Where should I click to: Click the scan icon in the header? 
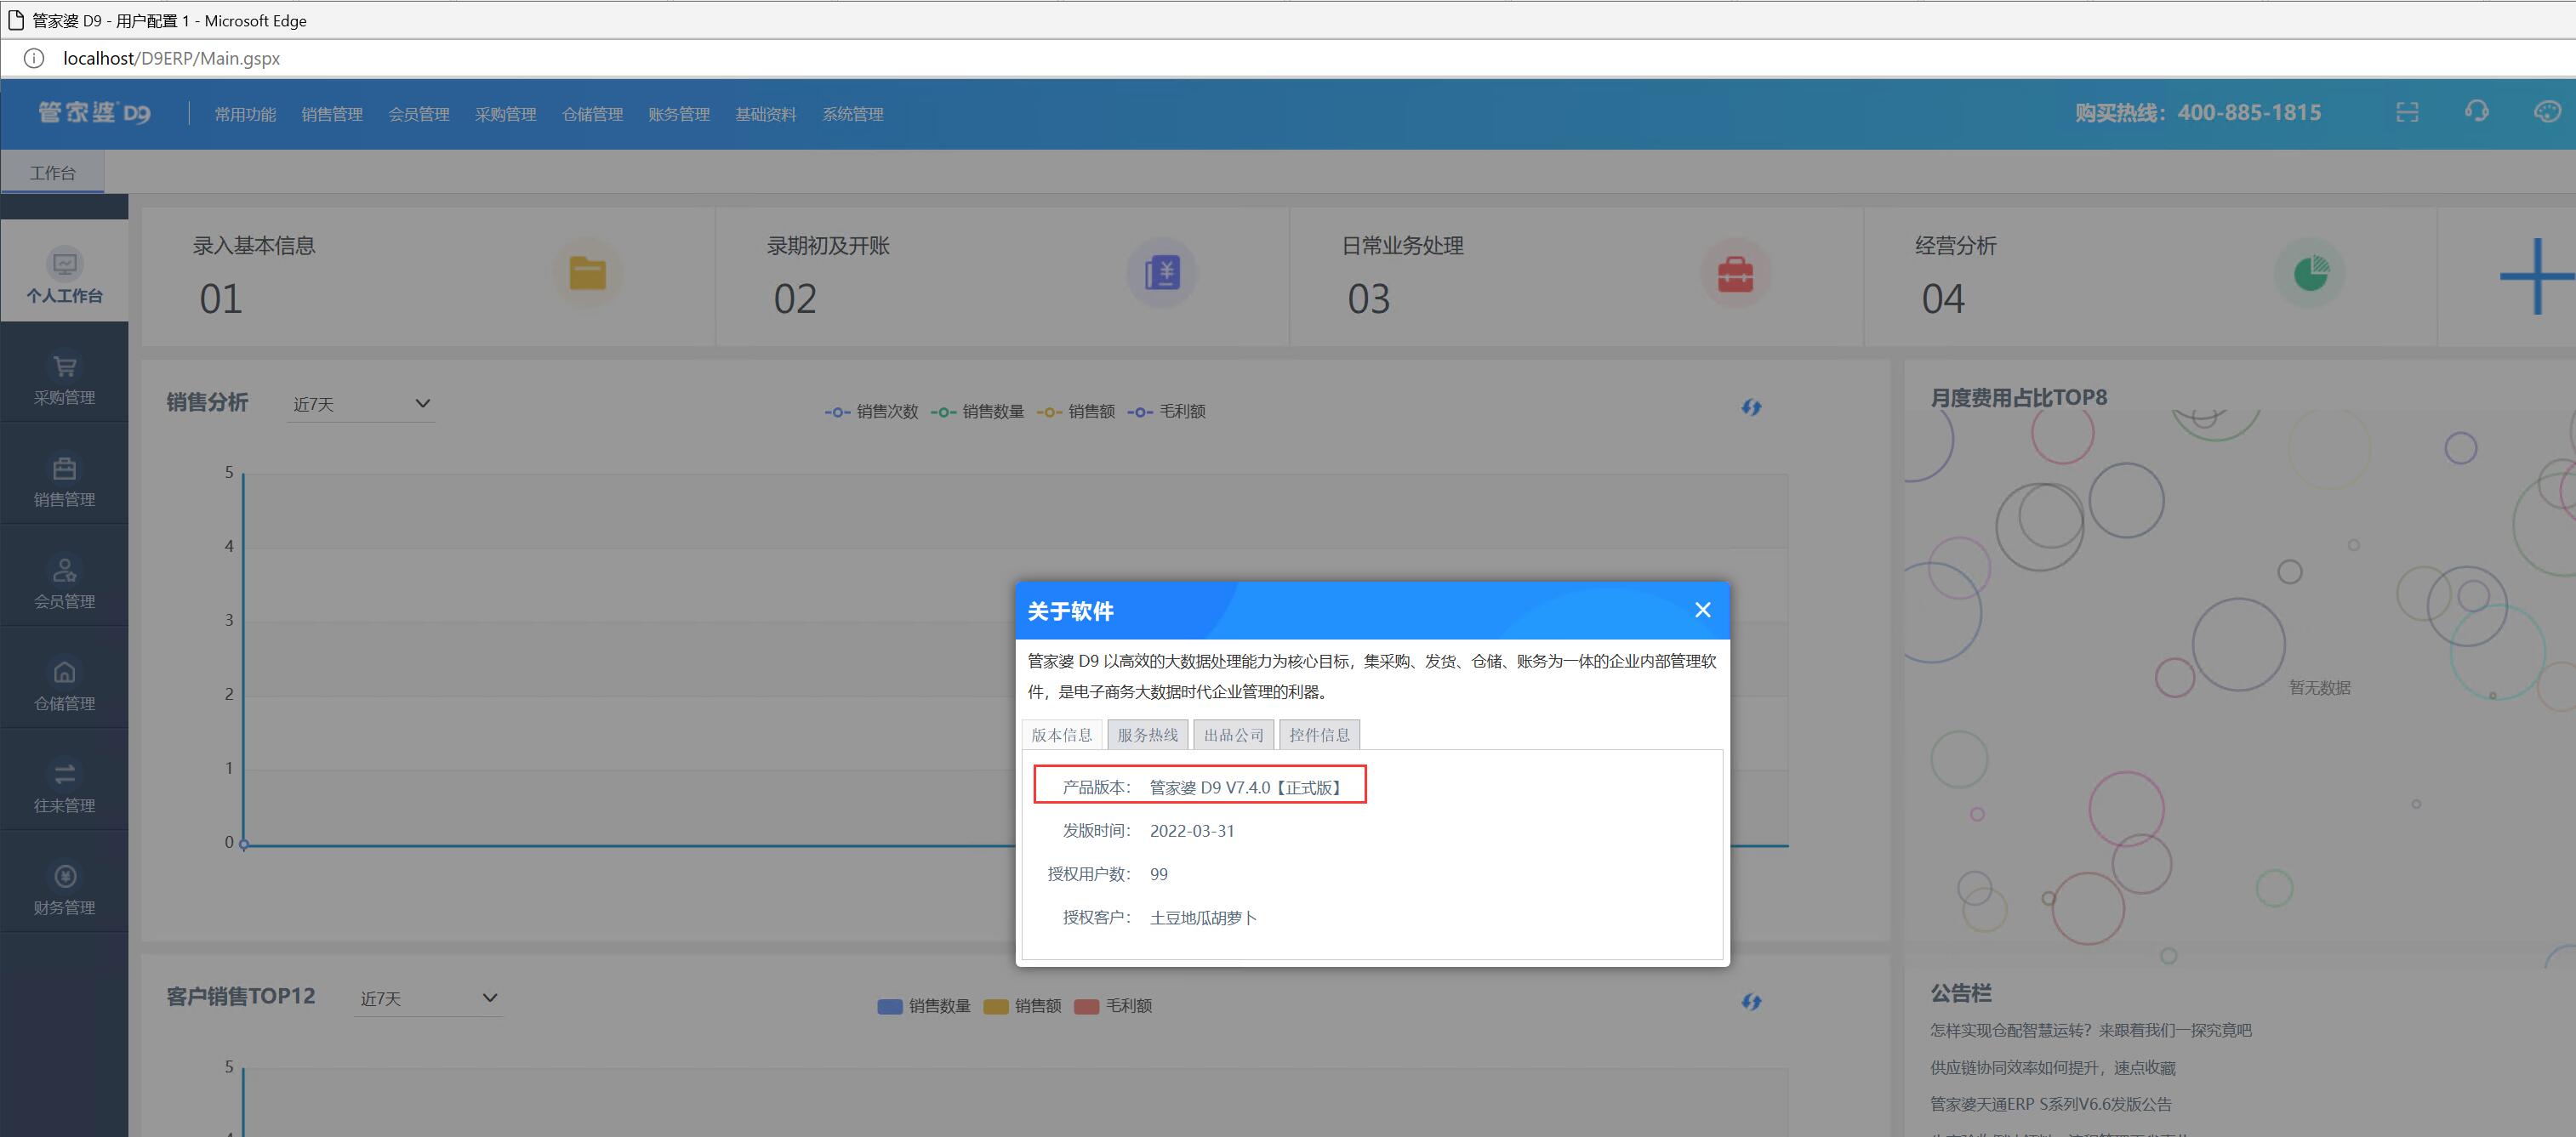point(2407,112)
